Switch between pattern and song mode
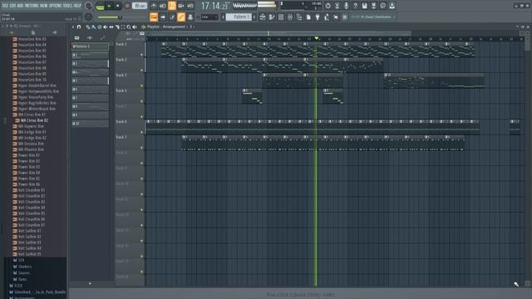Screen dimensions: 532x299 point(100,6)
